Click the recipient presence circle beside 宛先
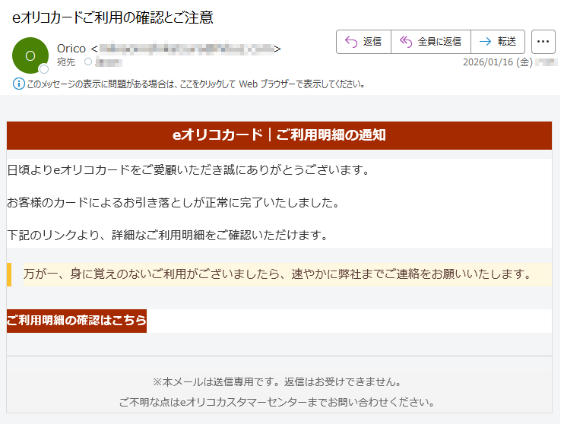Screen dimensions: 564x424 88,62
